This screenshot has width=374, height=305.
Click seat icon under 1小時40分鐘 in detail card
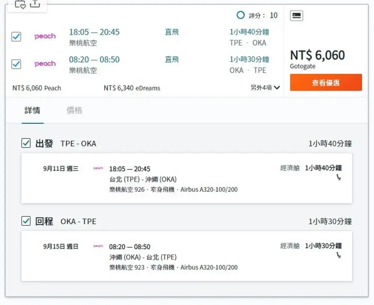point(339,178)
